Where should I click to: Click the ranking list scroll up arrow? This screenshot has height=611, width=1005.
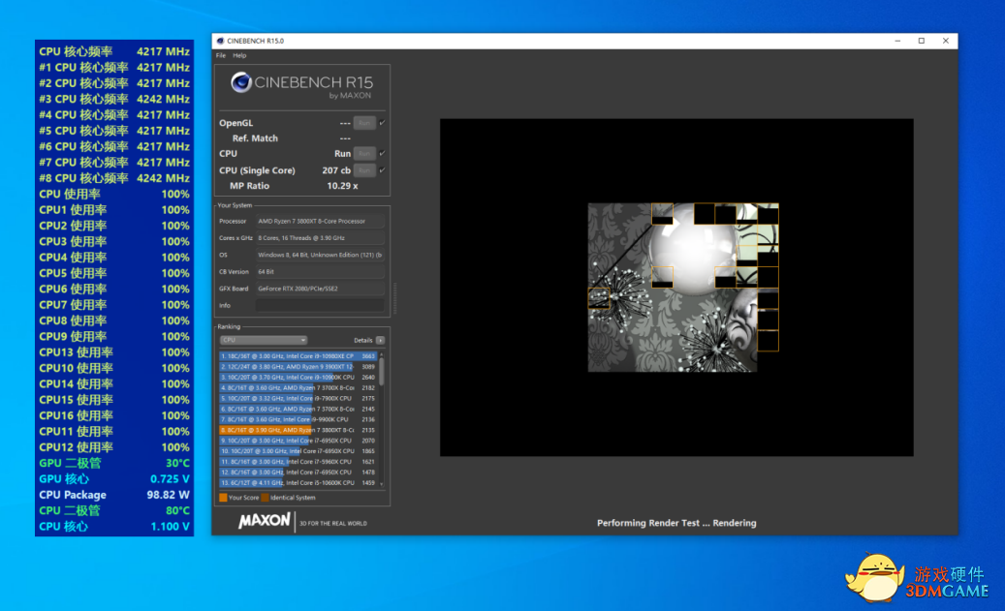[382, 354]
